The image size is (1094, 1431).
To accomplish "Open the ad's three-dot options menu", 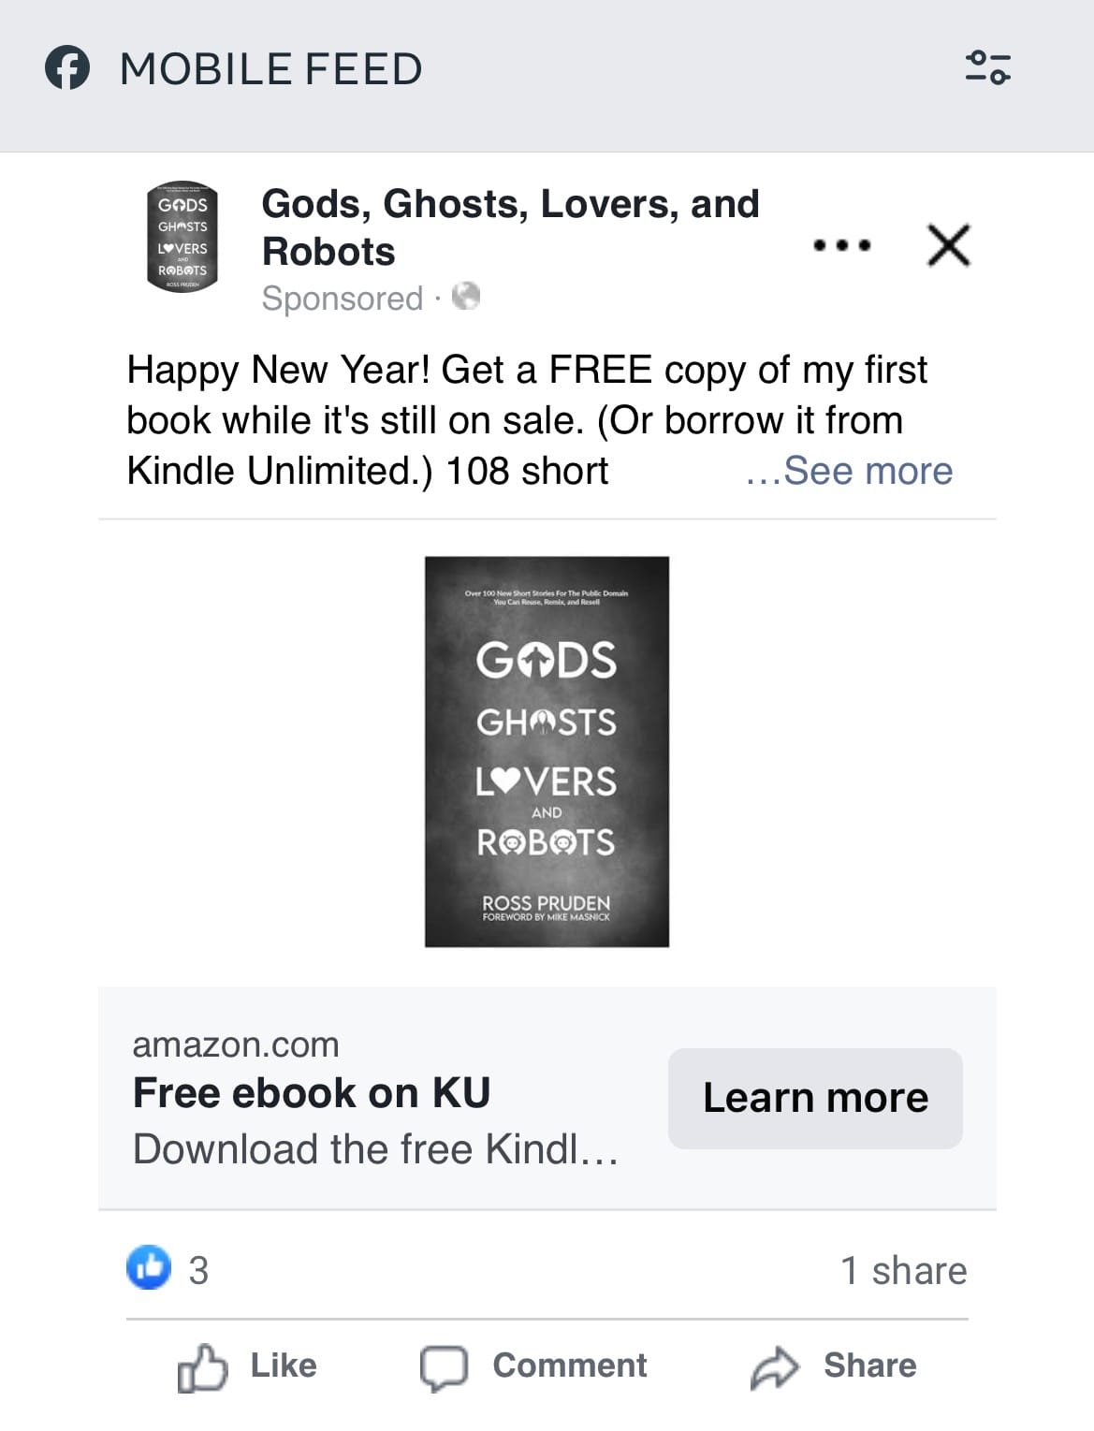I will (842, 246).
